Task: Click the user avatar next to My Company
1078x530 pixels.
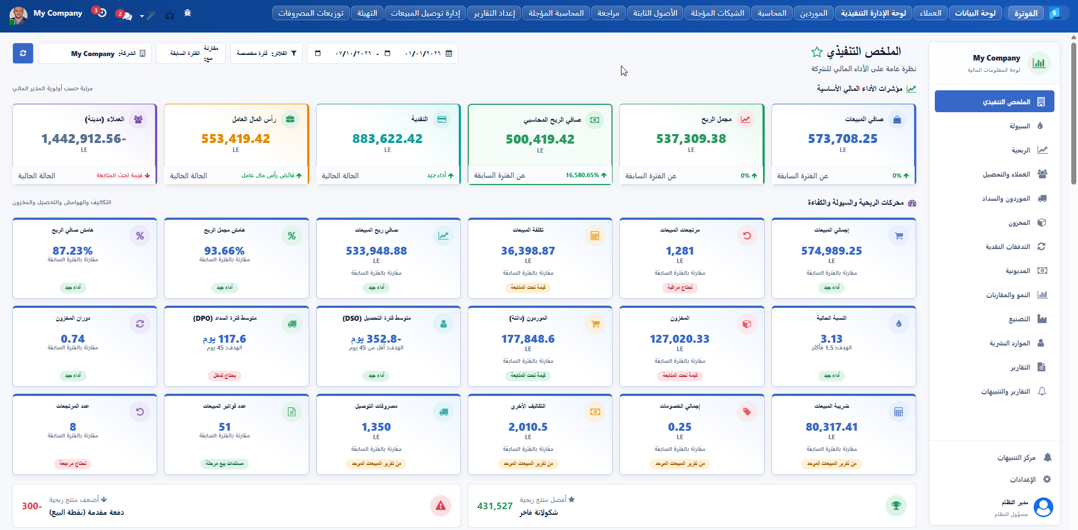Action: coord(19,15)
